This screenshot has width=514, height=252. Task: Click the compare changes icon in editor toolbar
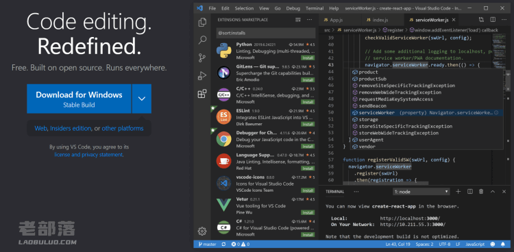click(x=481, y=20)
